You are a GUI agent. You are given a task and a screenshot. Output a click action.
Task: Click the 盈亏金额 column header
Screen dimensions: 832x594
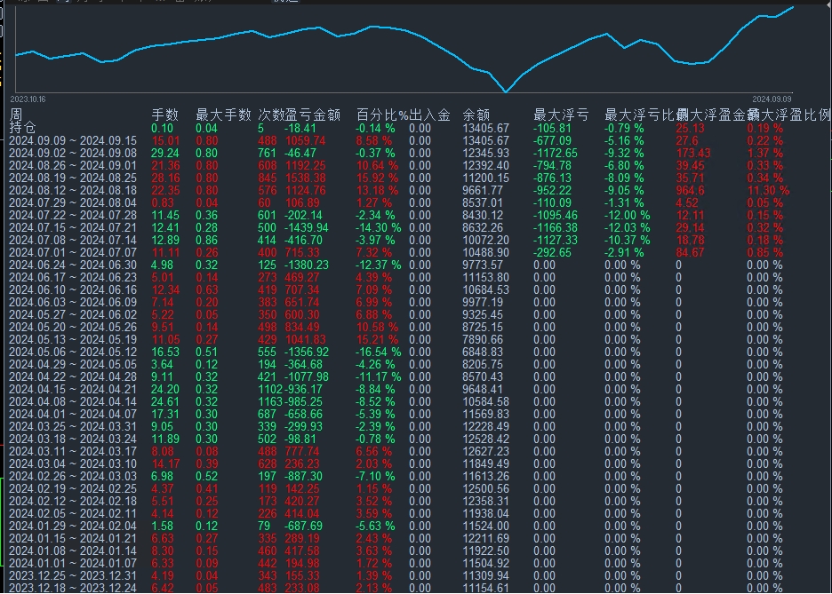point(313,115)
